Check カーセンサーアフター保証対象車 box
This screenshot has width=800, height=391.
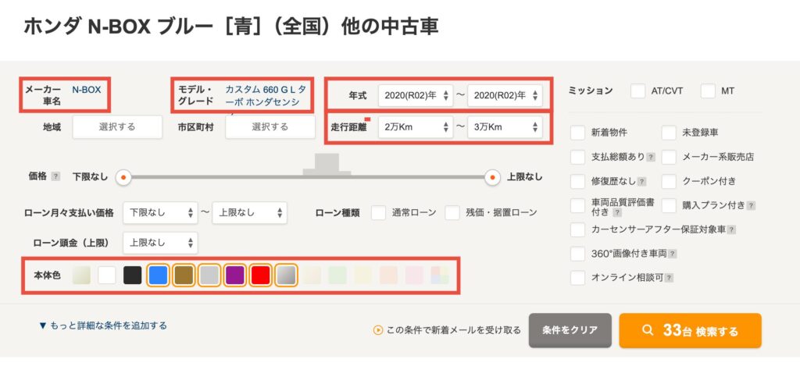tap(577, 229)
